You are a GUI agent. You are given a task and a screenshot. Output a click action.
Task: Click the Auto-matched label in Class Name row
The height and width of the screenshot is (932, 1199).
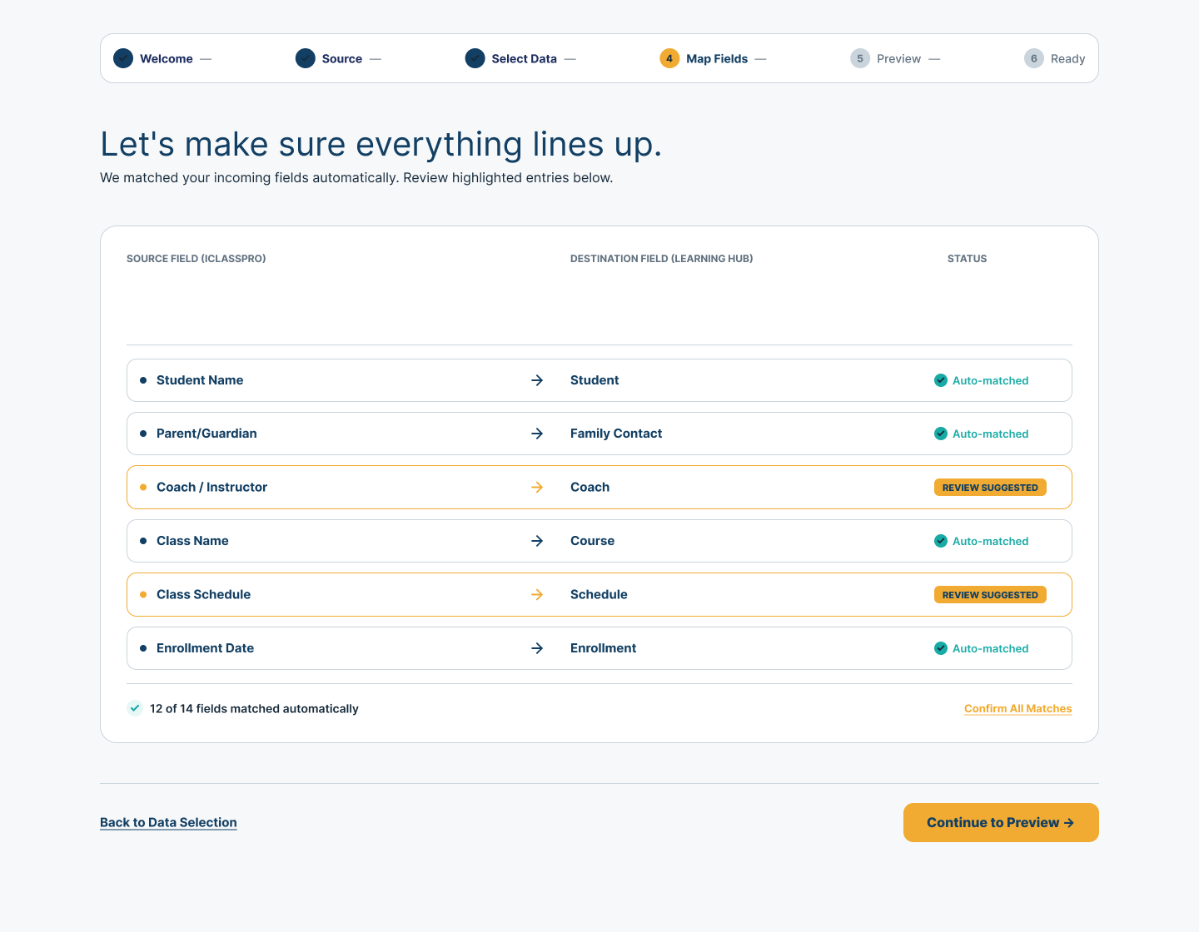(990, 541)
